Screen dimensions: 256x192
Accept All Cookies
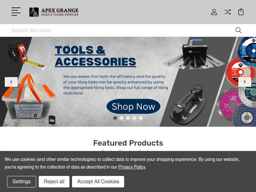coord(98,181)
